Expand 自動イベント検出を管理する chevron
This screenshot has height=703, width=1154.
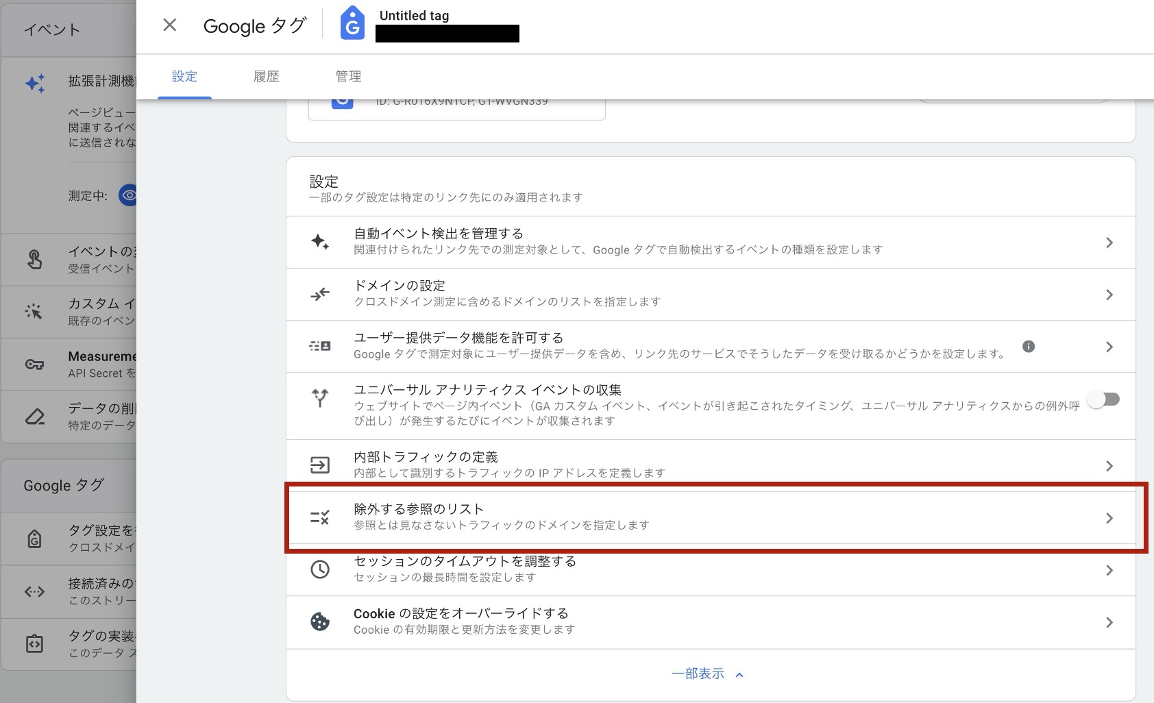(1109, 243)
